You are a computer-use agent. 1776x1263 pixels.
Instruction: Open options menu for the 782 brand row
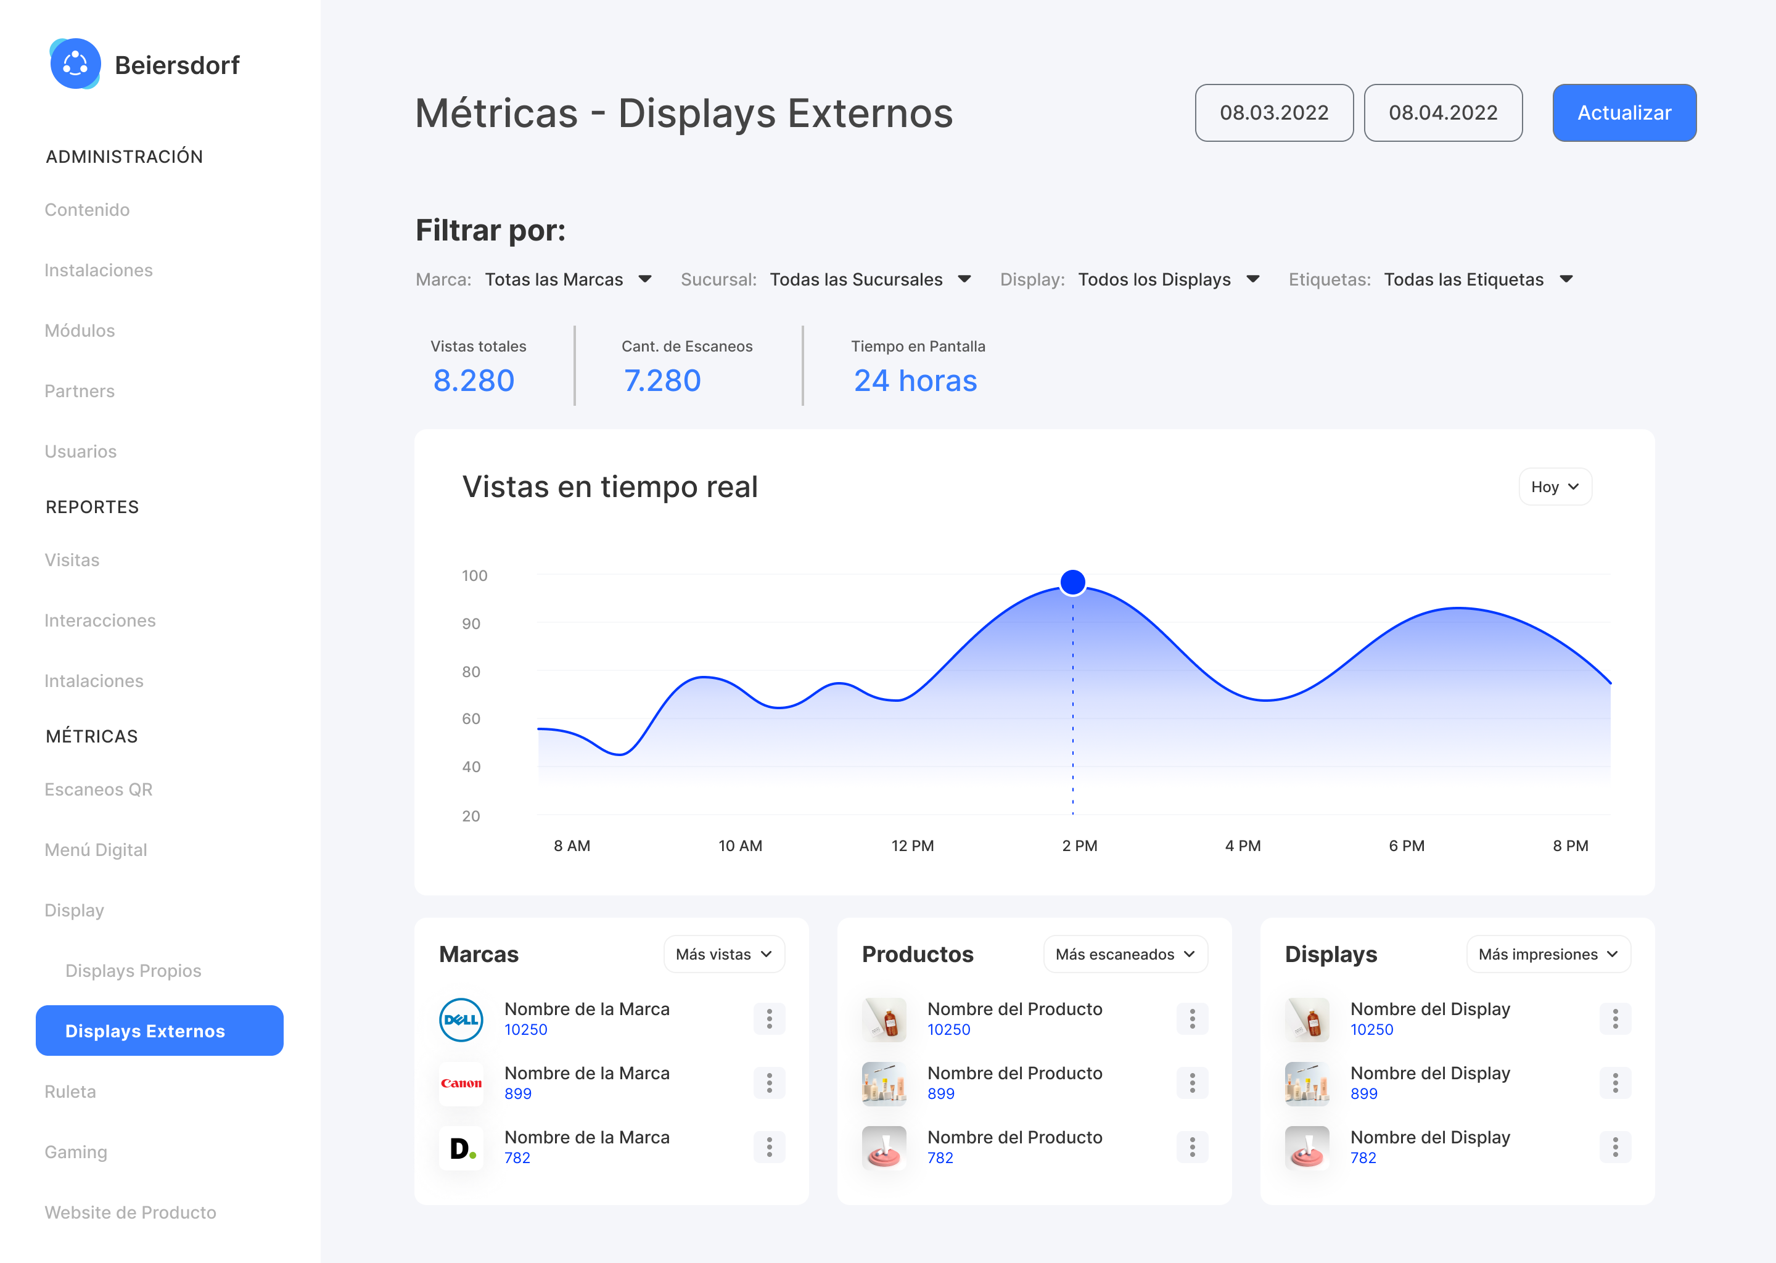coord(769,1147)
